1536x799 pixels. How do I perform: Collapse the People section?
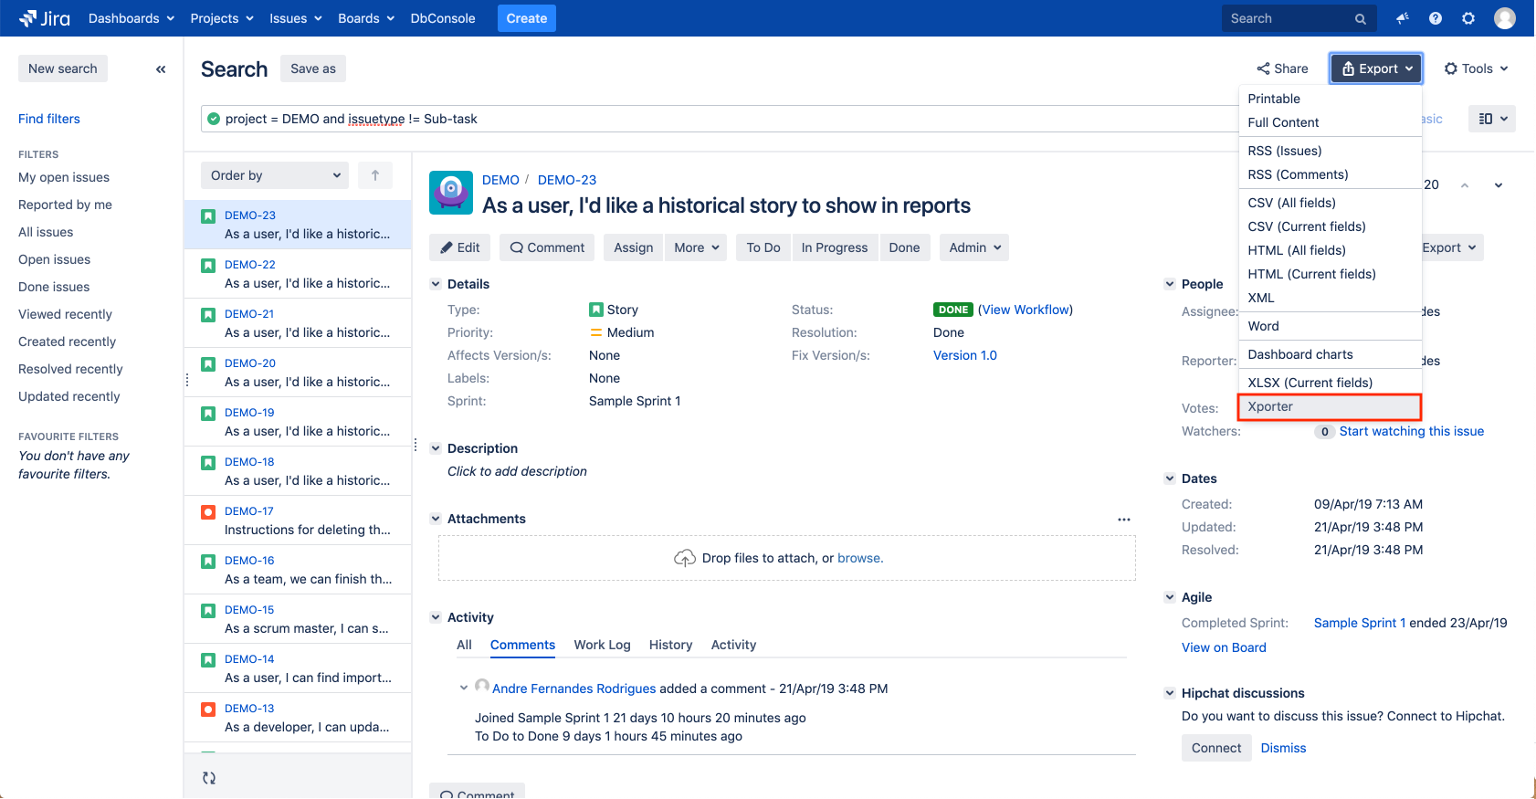[x=1170, y=284]
